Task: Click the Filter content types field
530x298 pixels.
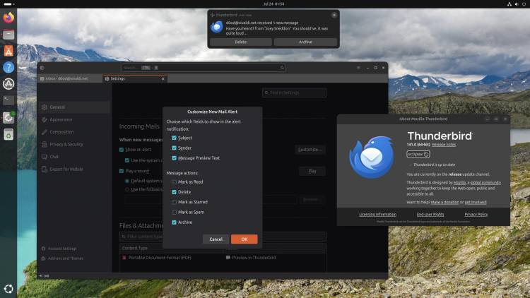Action: point(223,237)
